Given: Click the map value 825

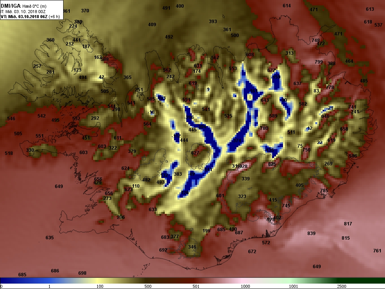Looking at the screenshot, I should 272,164.
